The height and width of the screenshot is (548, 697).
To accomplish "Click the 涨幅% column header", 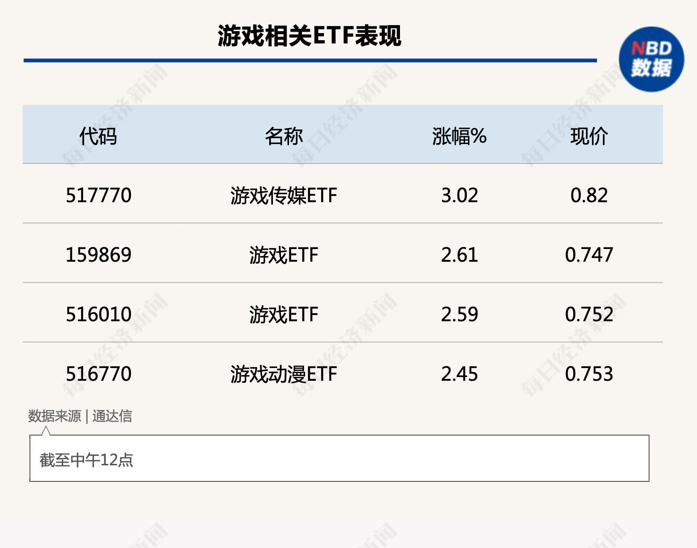I will (459, 137).
